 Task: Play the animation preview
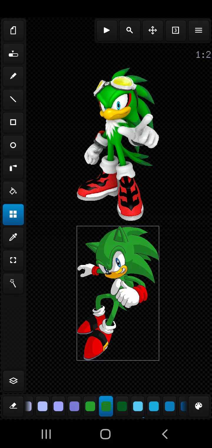[107, 30]
